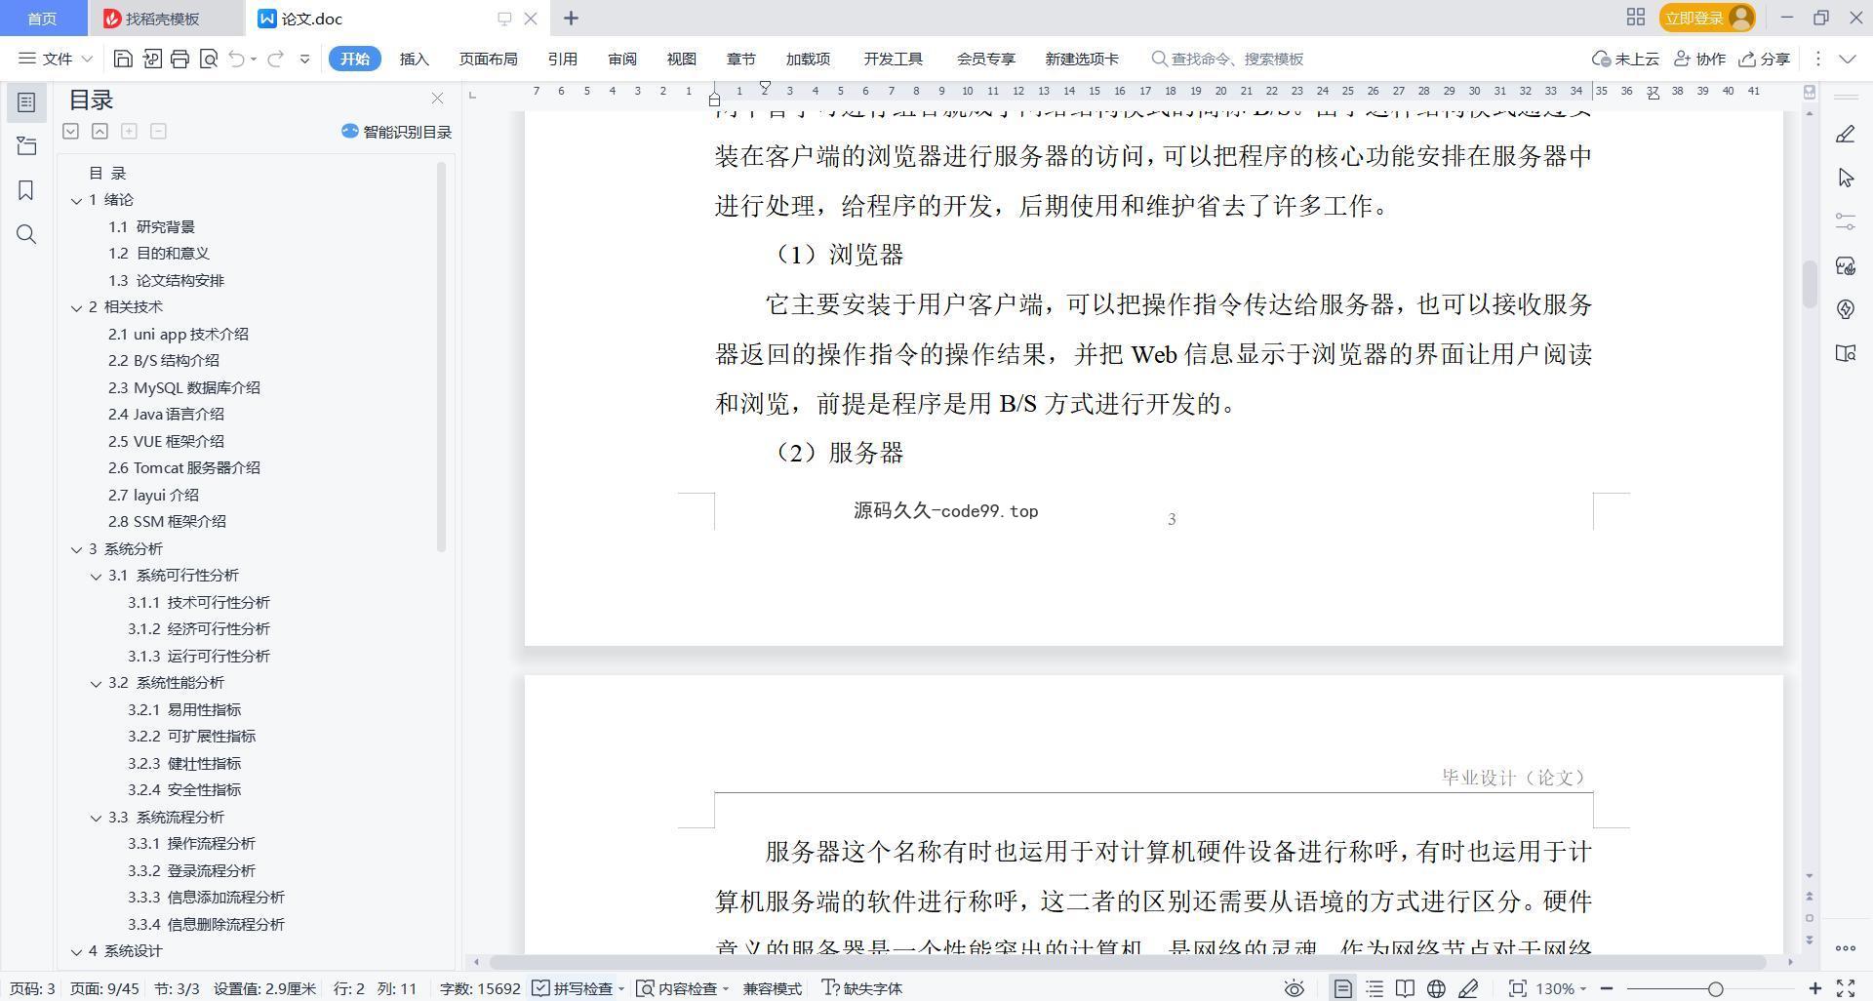Open Print Preview icon

point(208,59)
